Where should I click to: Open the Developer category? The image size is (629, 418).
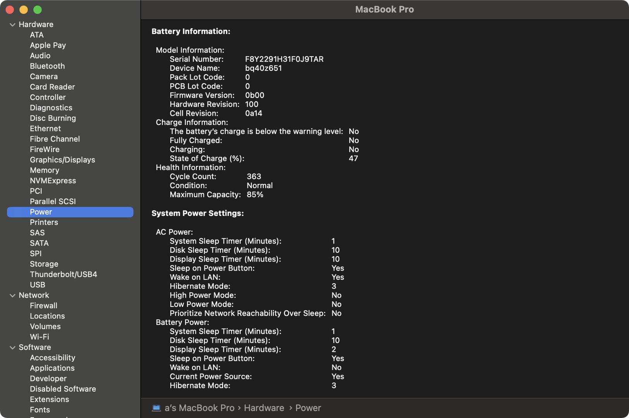tap(48, 379)
